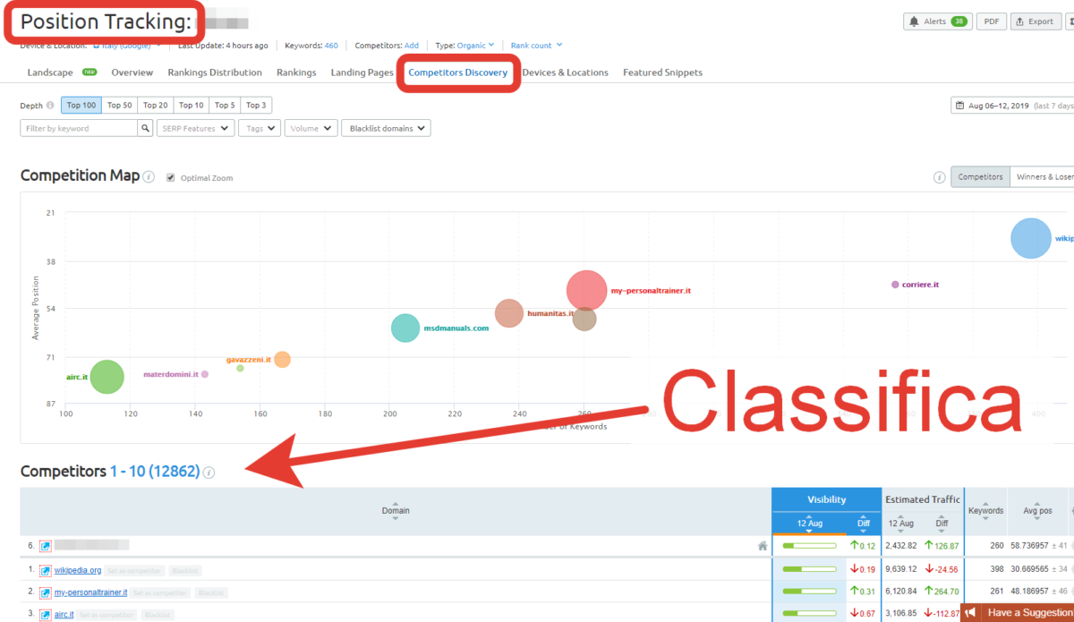Toggle the Optimal Zoom checkbox
Screen dimensions: 1074x622
coord(171,178)
